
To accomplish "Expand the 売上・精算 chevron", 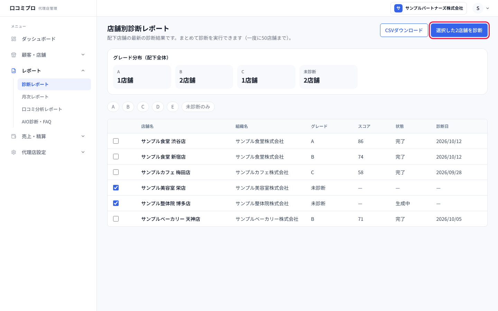I will click(x=83, y=136).
